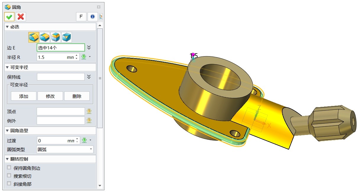
Task: Close the 圆角 panel with the top-right X
Action: [x=99, y=7]
